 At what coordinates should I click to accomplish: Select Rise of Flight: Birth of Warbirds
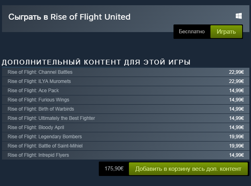[126, 109]
